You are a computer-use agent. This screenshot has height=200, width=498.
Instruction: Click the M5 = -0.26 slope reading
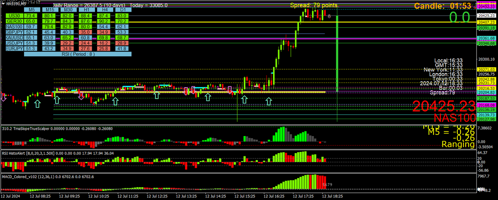pos(451,132)
